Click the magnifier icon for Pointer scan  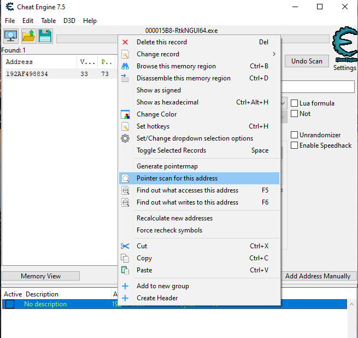[x=125, y=178]
